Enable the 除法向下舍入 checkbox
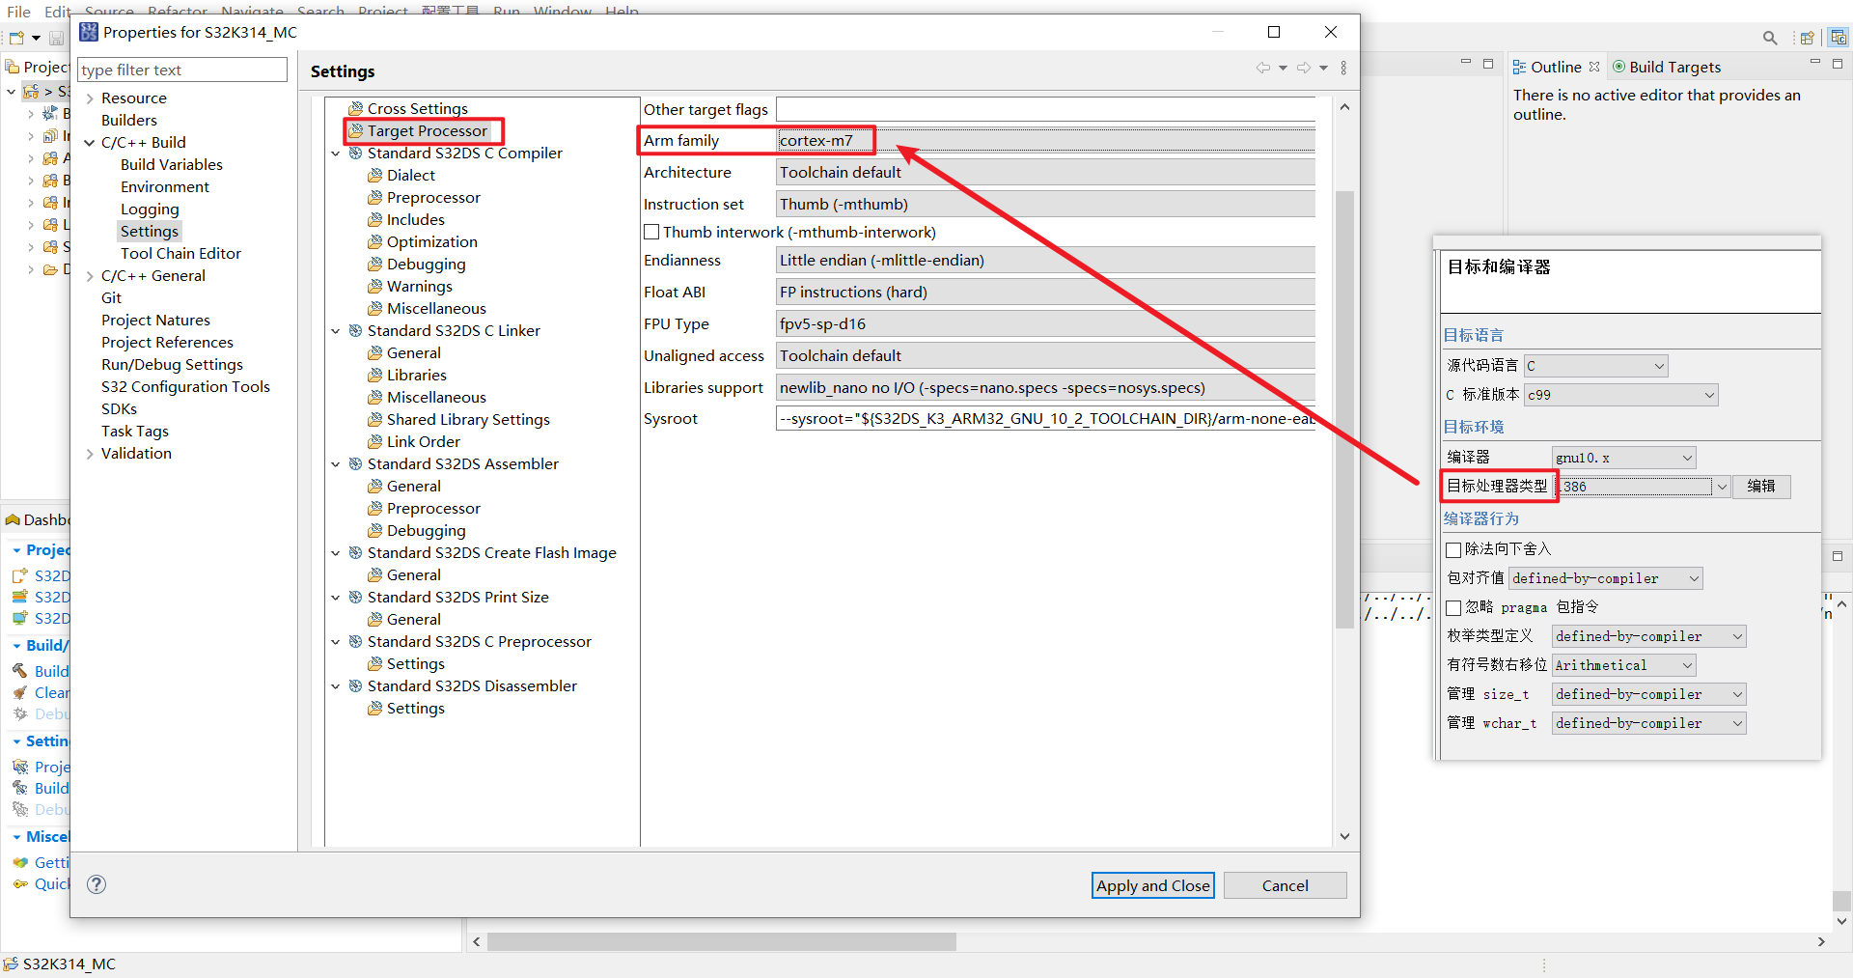This screenshot has width=1853, height=978. point(1453,549)
